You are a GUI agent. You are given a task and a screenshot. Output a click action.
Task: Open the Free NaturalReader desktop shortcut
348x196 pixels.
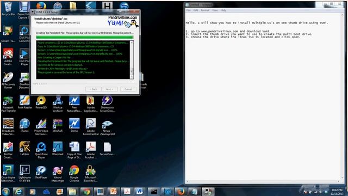74,104
